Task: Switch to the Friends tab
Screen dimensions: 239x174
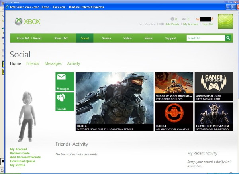Action: coord(33,63)
